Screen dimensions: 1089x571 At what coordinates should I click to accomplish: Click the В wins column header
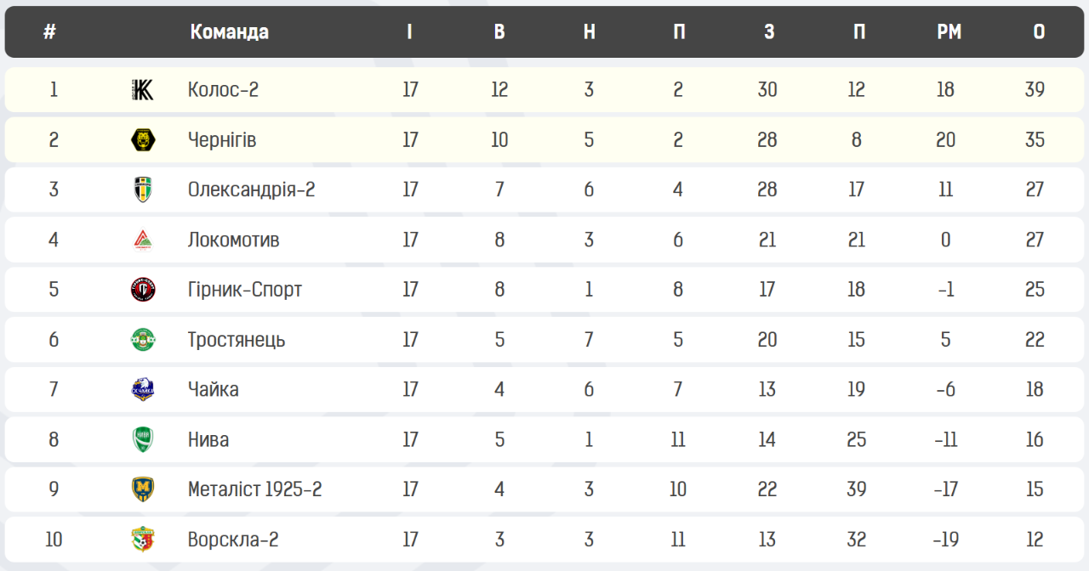[499, 32]
